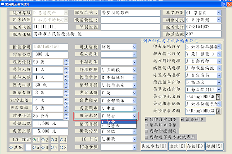Viewport: 232px width, 154px height.
Task: Click the printer browse icon beside 藥局印表名稱
Action: click(218, 96)
